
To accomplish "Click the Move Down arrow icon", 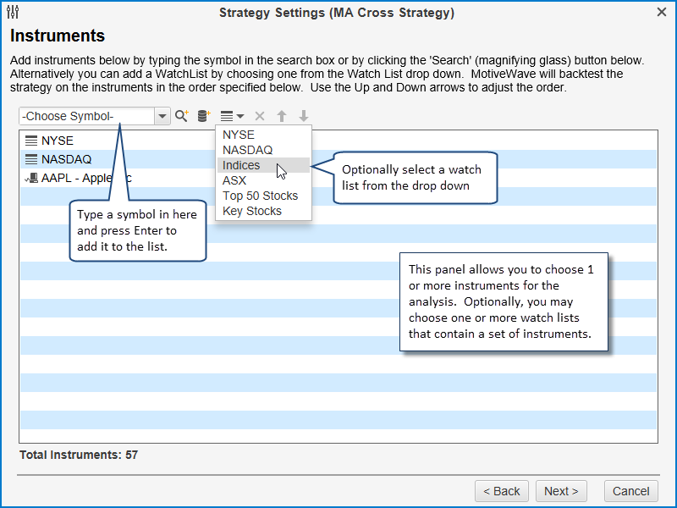I will click(x=304, y=116).
